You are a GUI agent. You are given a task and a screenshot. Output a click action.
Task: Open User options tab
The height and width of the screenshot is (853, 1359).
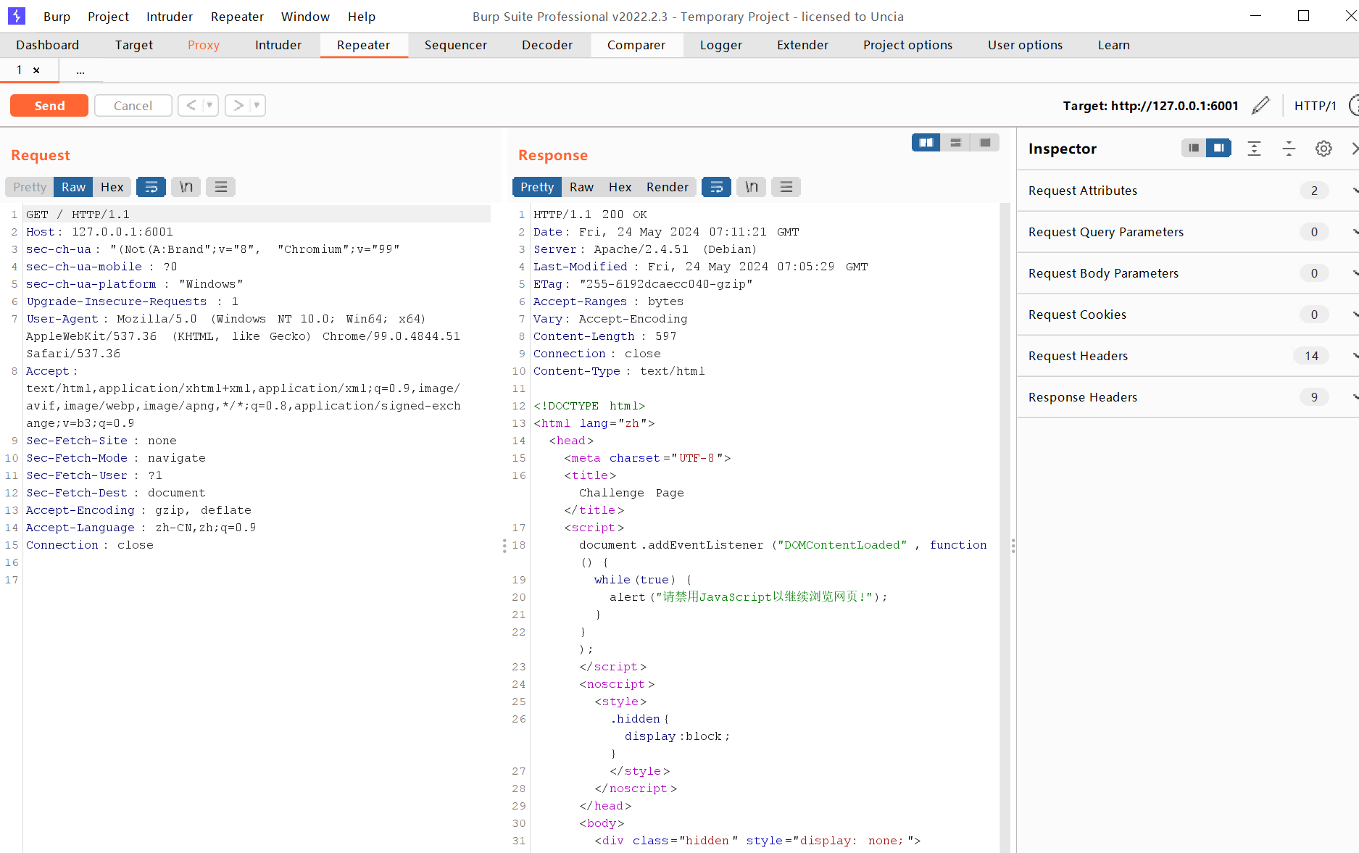[1025, 45]
